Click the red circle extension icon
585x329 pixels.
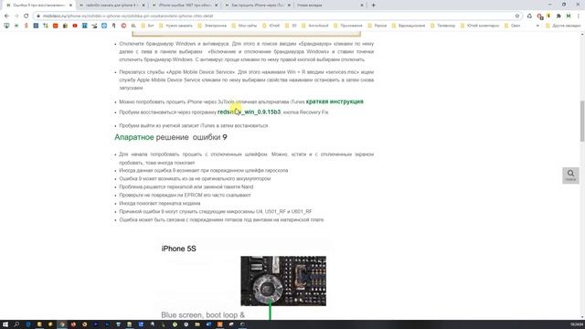(x=539, y=16)
